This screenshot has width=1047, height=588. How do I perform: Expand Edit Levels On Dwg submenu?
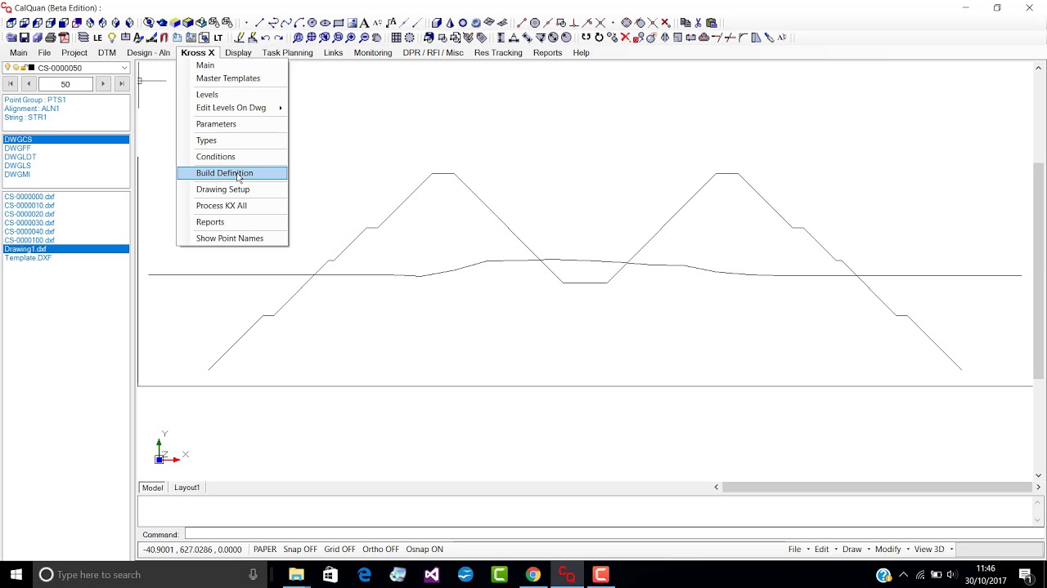[x=232, y=108]
